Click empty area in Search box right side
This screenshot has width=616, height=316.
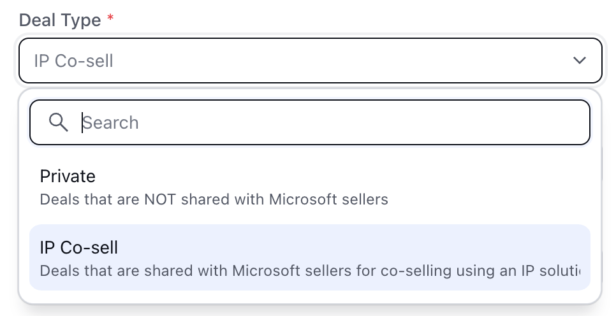tap(432, 122)
